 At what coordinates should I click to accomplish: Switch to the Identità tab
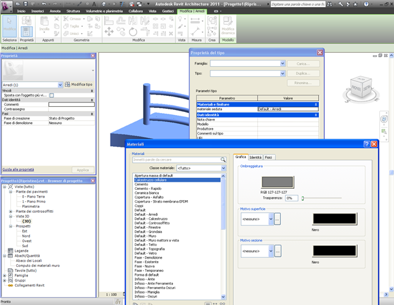[x=255, y=156]
